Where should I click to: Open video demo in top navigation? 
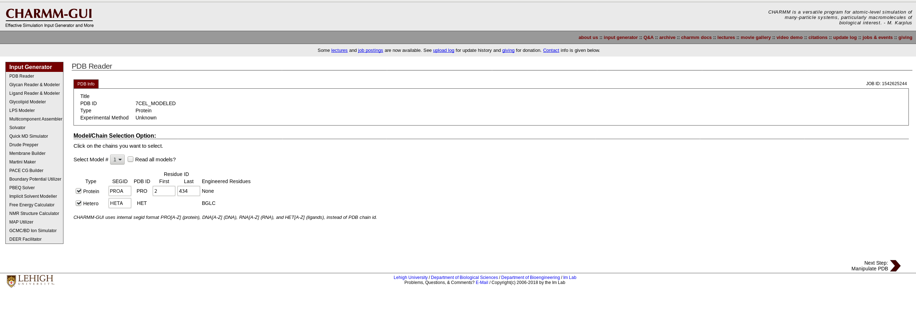tap(789, 38)
